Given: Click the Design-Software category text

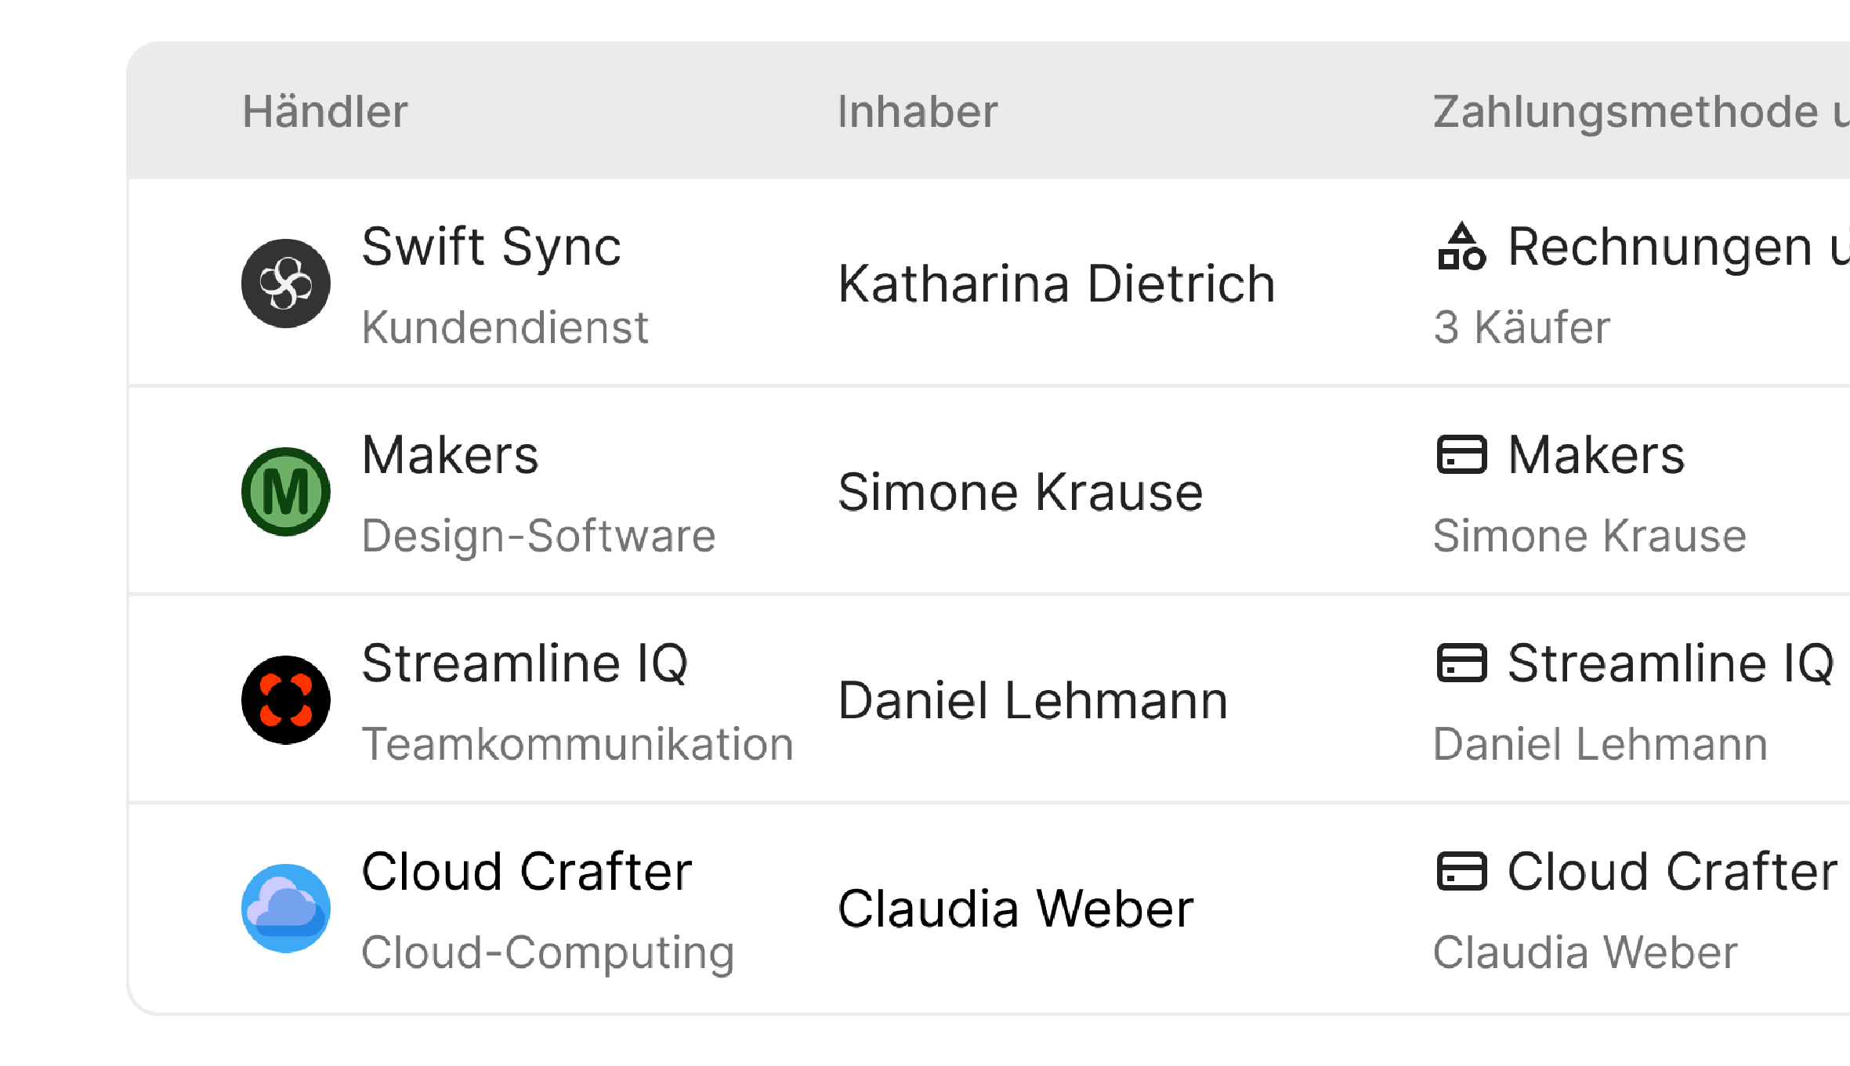Looking at the screenshot, I should (x=538, y=536).
